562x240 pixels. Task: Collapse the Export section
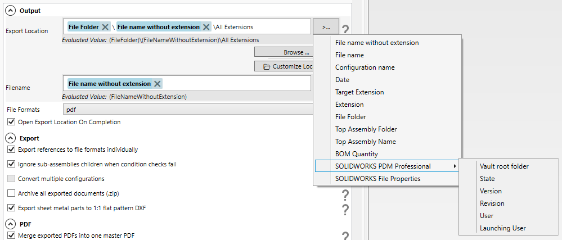[x=11, y=138]
